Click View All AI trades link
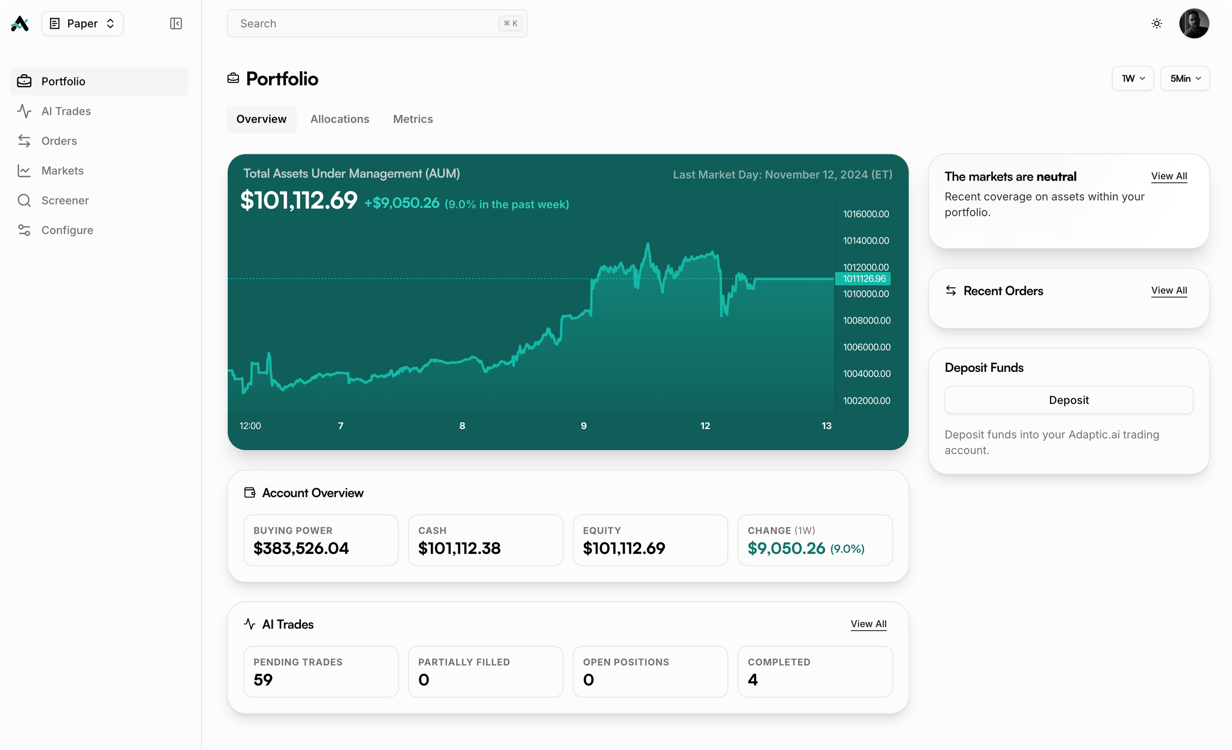 click(868, 624)
